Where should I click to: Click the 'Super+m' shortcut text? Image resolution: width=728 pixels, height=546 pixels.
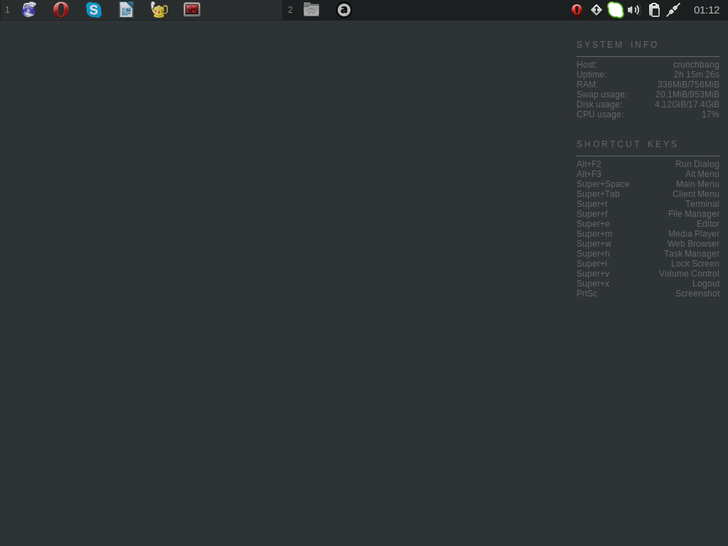coord(594,234)
